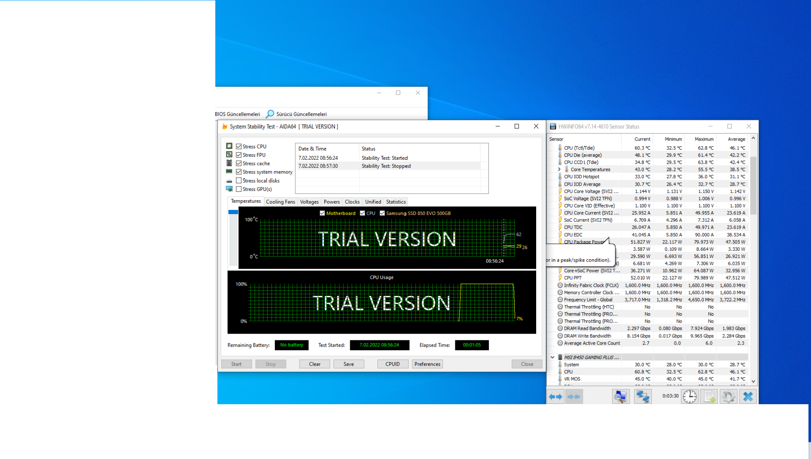The image size is (811, 459).
Task: Open the CPUID button
Action: point(393,364)
